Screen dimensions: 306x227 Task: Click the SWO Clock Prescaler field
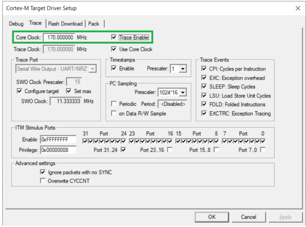click(x=74, y=82)
